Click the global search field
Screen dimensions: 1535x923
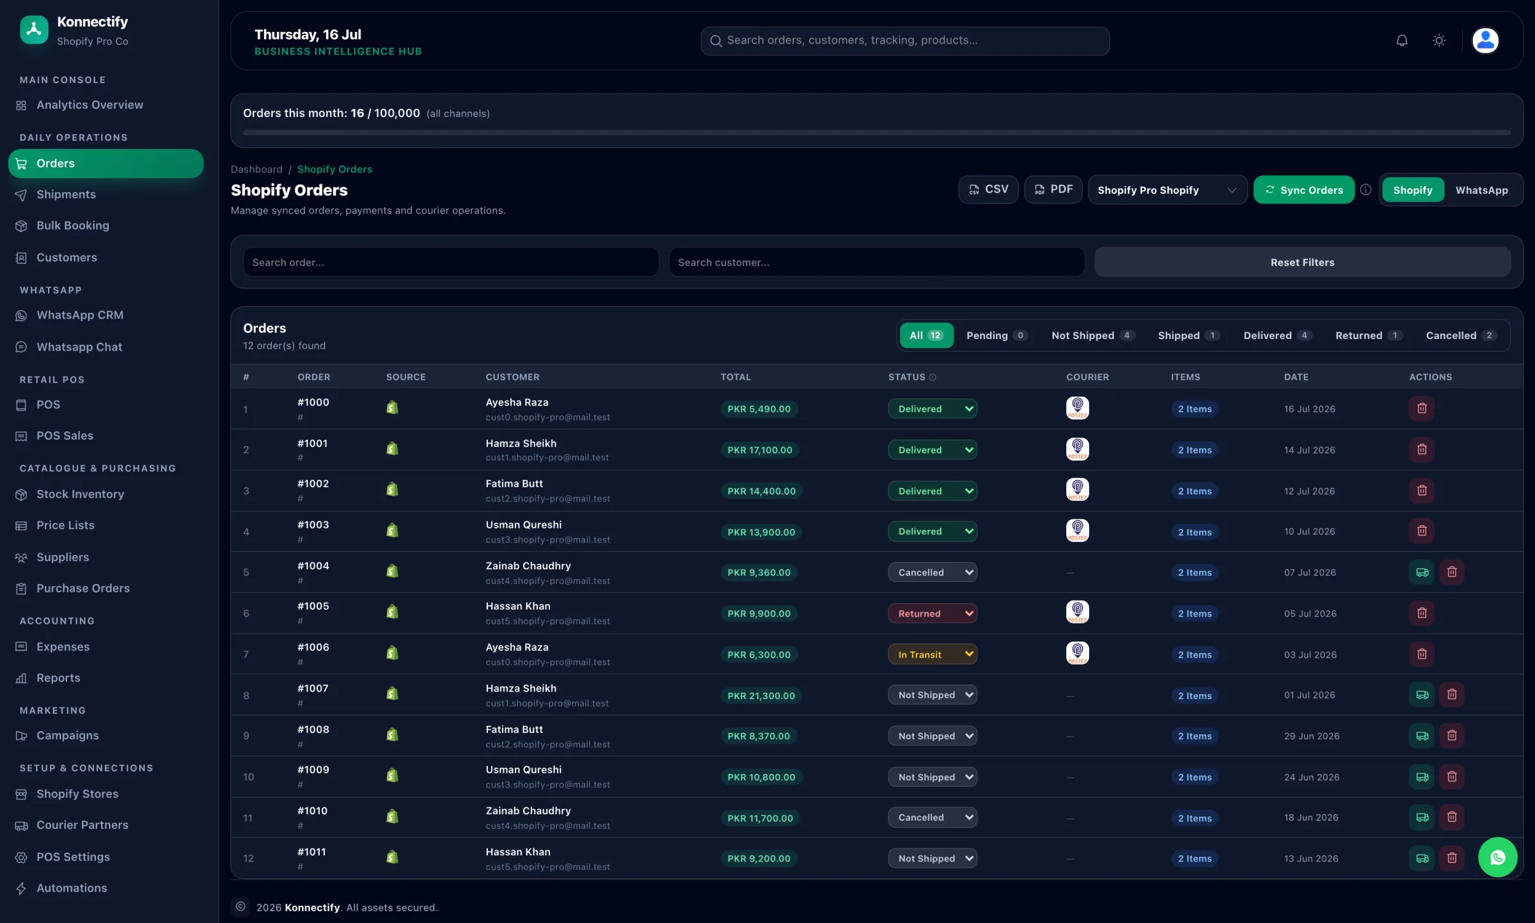click(x=905, y=40)
